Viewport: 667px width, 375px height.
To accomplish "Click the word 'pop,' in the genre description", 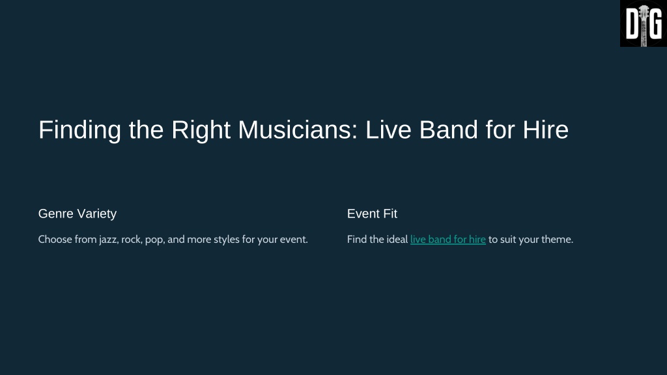I will (x=155, y=240).
